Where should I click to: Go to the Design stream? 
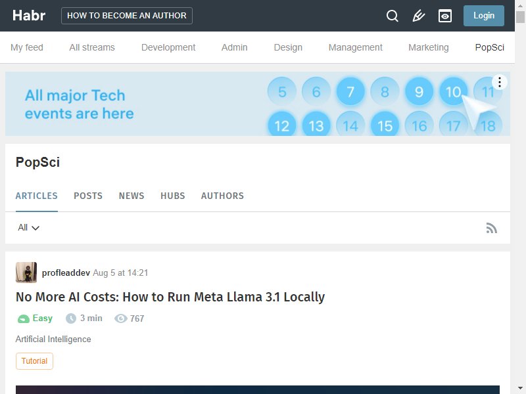click(x=288, y=47)
